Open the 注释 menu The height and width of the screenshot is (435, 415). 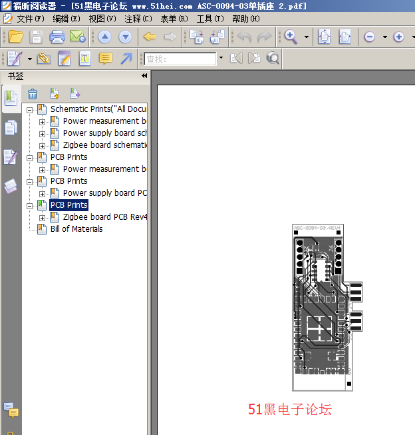click(138, 19)
